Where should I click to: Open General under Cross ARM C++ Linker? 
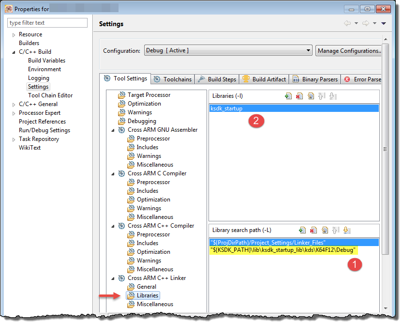click(147, 287)
